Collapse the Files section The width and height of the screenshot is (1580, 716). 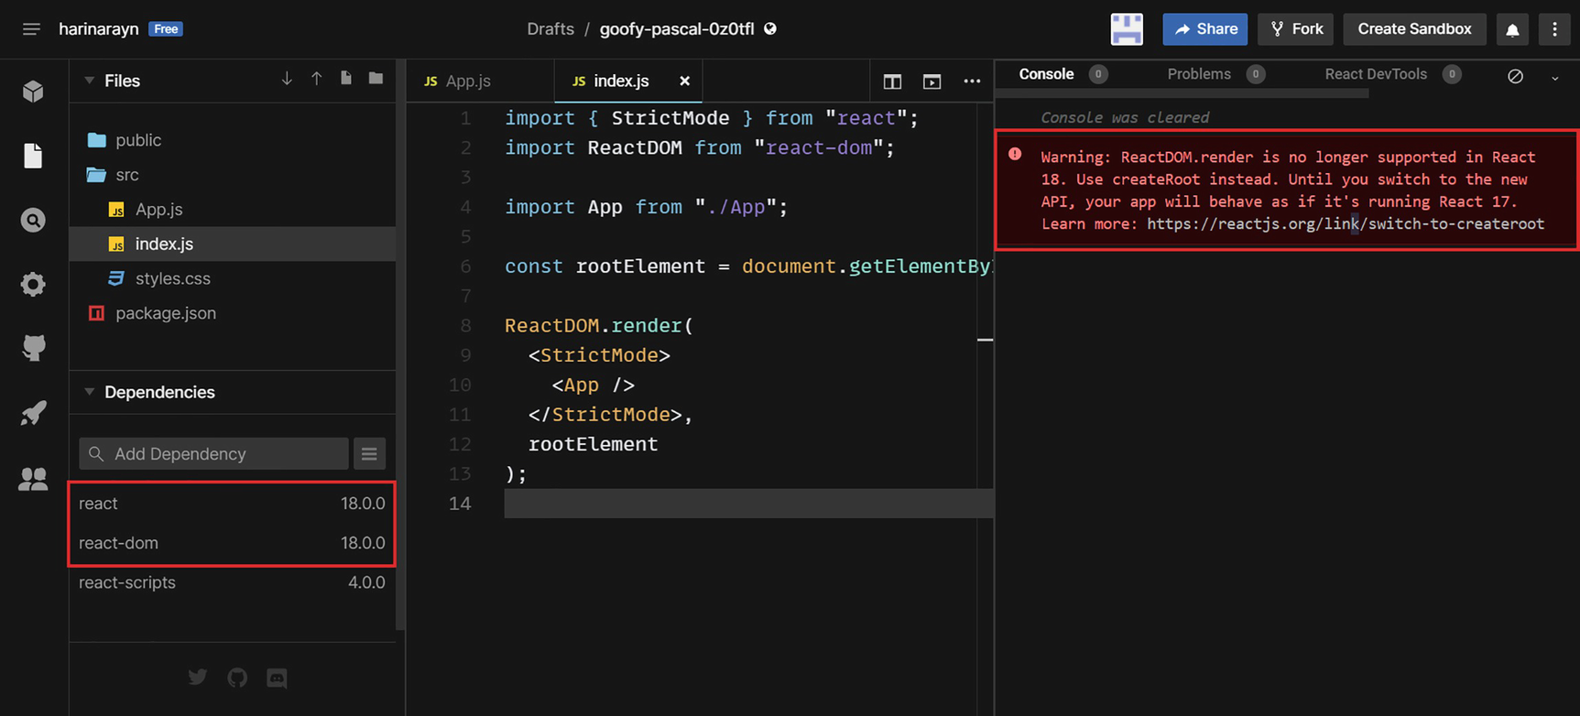[90, 81]
